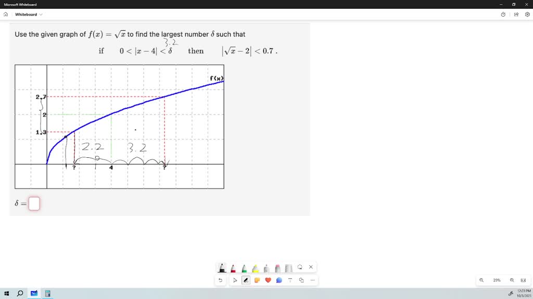
Task: Activate lasso selection mode
Action: pos(299,267)
